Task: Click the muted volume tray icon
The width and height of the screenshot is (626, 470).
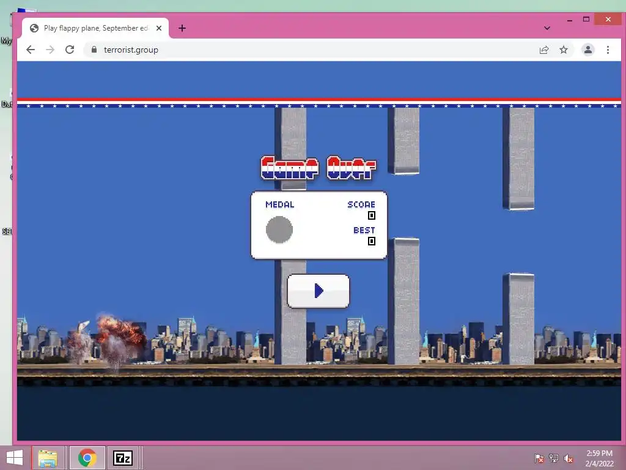Action: [x=569, y=458]
